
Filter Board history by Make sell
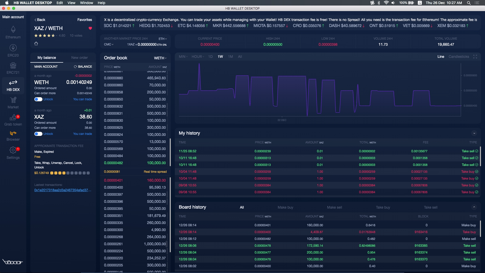coord(334,207)
